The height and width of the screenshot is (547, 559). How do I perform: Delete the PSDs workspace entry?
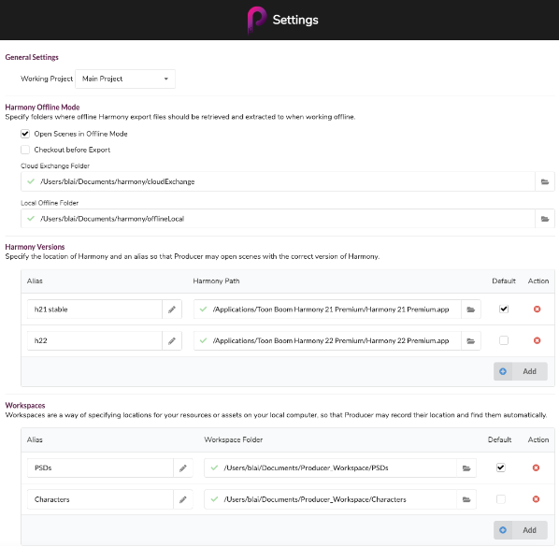[536, 468]
